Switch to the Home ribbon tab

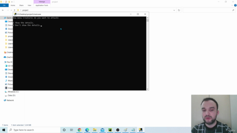point(13,5)
